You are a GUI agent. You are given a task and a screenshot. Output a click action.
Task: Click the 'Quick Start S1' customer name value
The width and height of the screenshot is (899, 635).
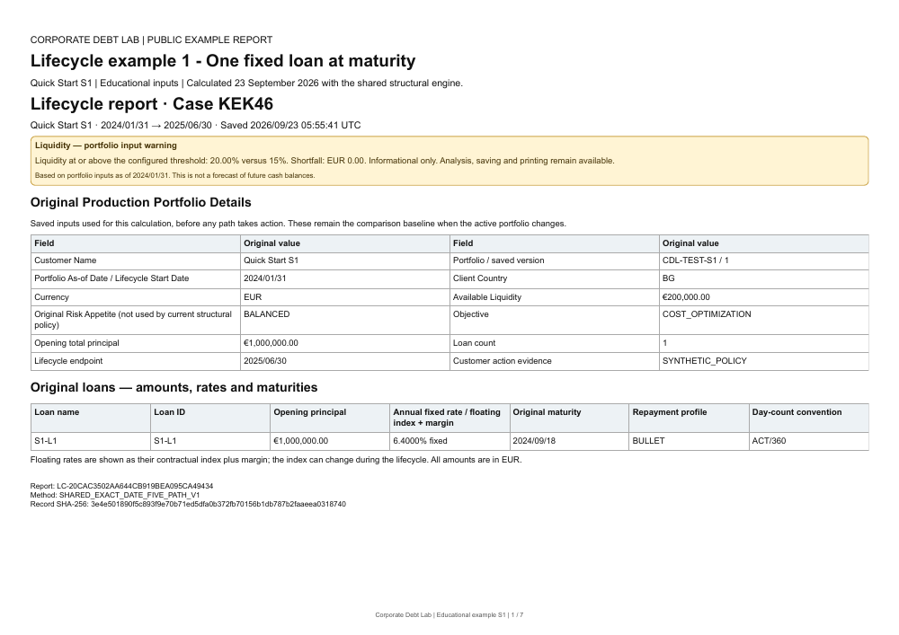[344, 260]
